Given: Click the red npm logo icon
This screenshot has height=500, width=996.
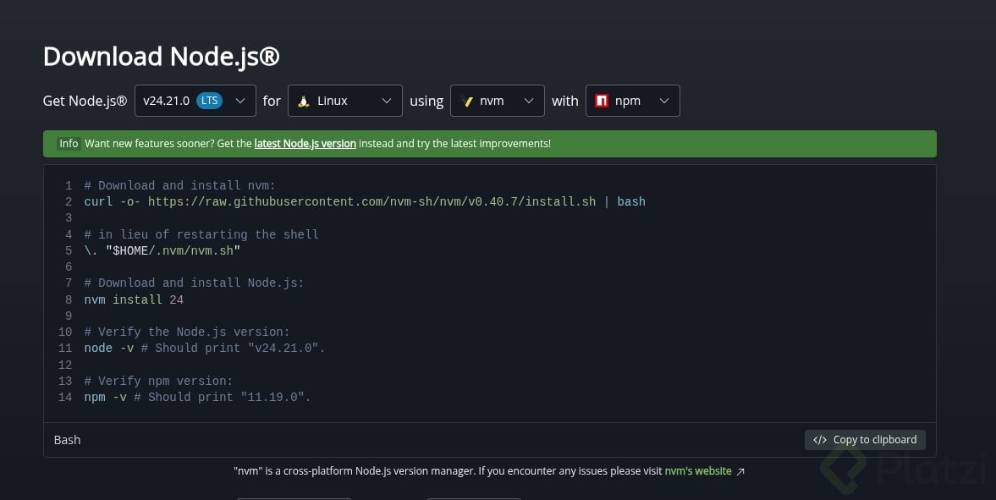Looking at the screenshot, I should 602,101.
